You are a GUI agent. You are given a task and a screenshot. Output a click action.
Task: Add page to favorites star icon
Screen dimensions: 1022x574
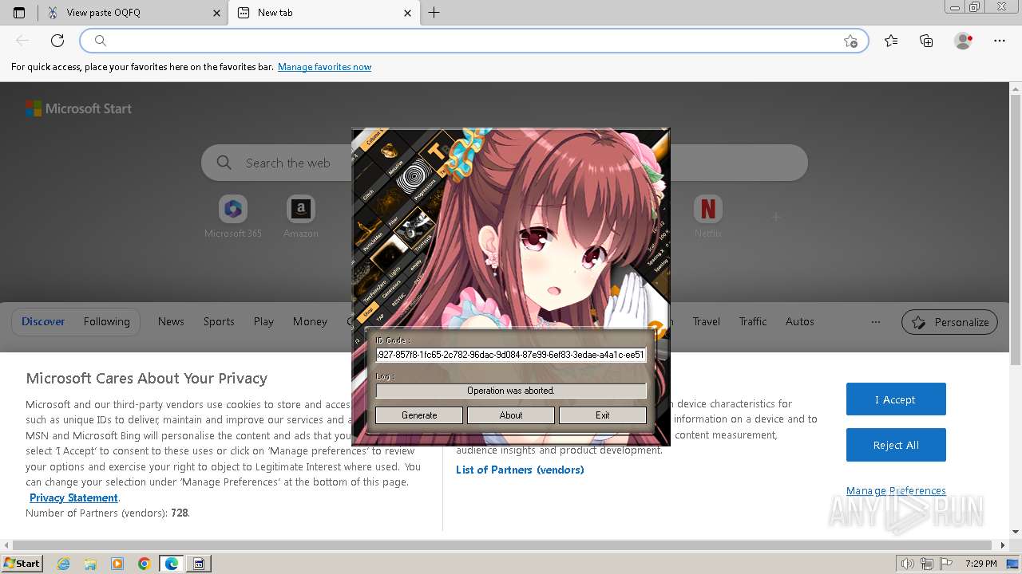tap(850, 41)
